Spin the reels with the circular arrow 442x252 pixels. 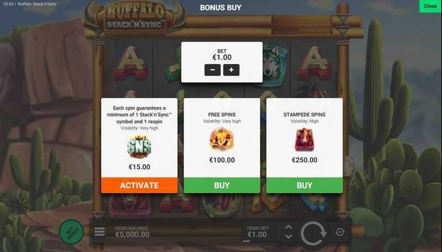point(313,233)
